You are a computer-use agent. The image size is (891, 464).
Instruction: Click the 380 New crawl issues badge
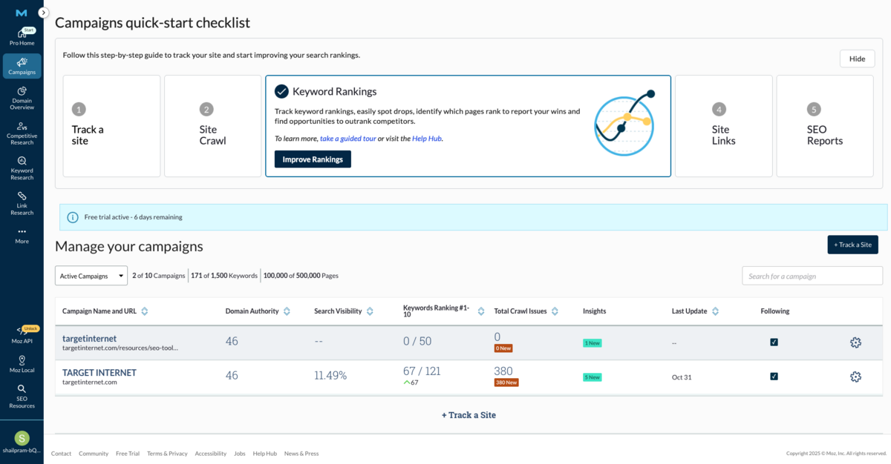coord(506,382)
